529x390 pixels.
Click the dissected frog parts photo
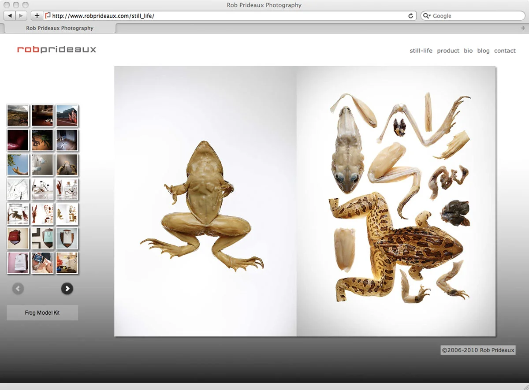pos(396,201)
